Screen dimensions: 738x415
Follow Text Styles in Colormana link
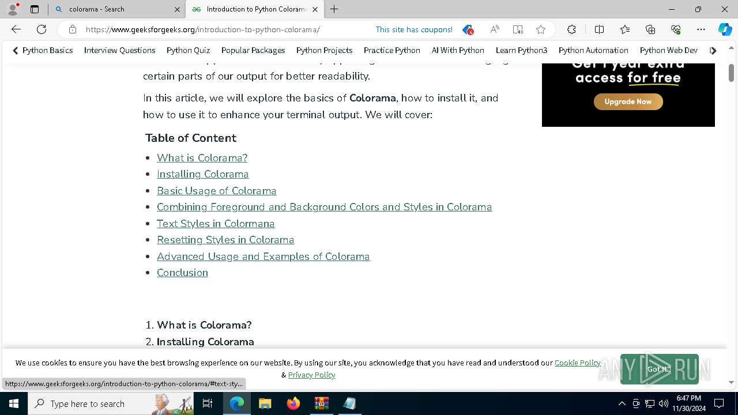(x=216, y=224)
